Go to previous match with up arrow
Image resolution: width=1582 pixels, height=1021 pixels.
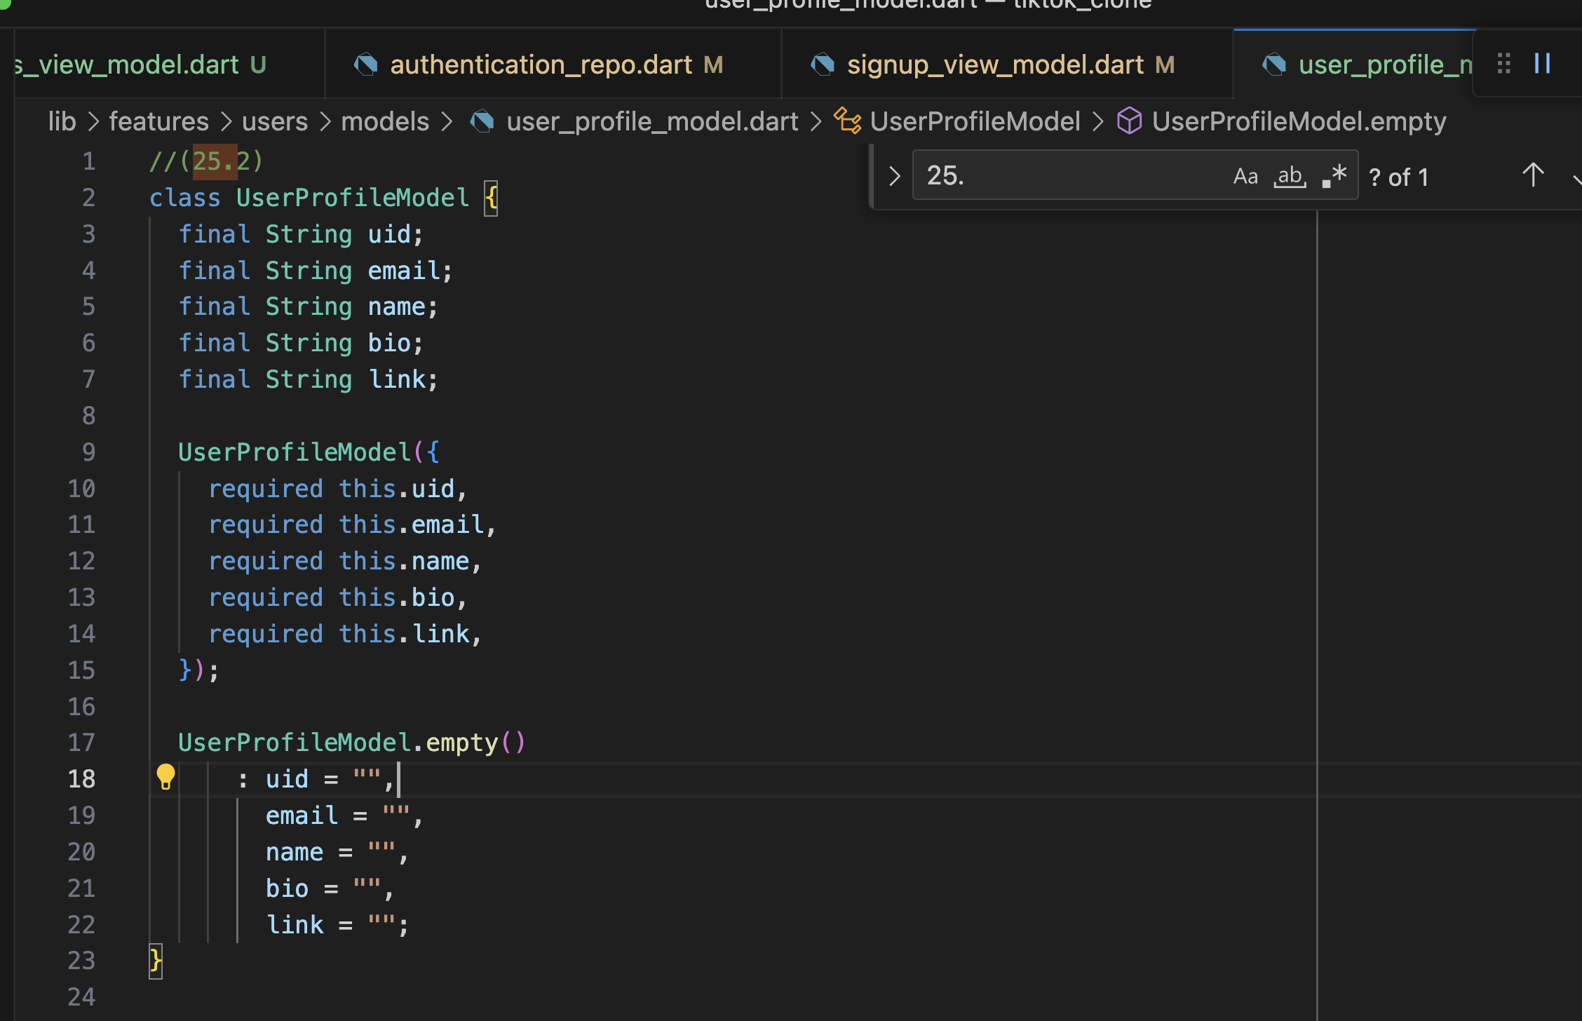tap(1533, 175)
